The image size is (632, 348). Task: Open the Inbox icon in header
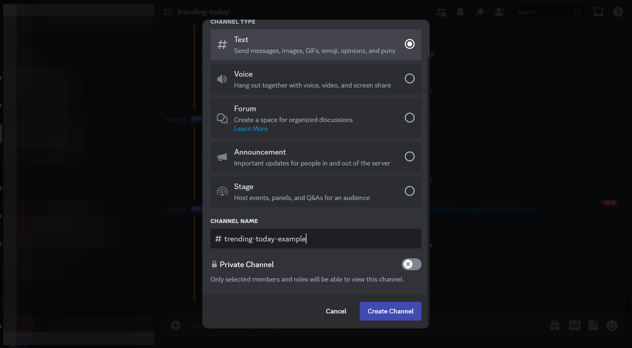tap(598, 12)
